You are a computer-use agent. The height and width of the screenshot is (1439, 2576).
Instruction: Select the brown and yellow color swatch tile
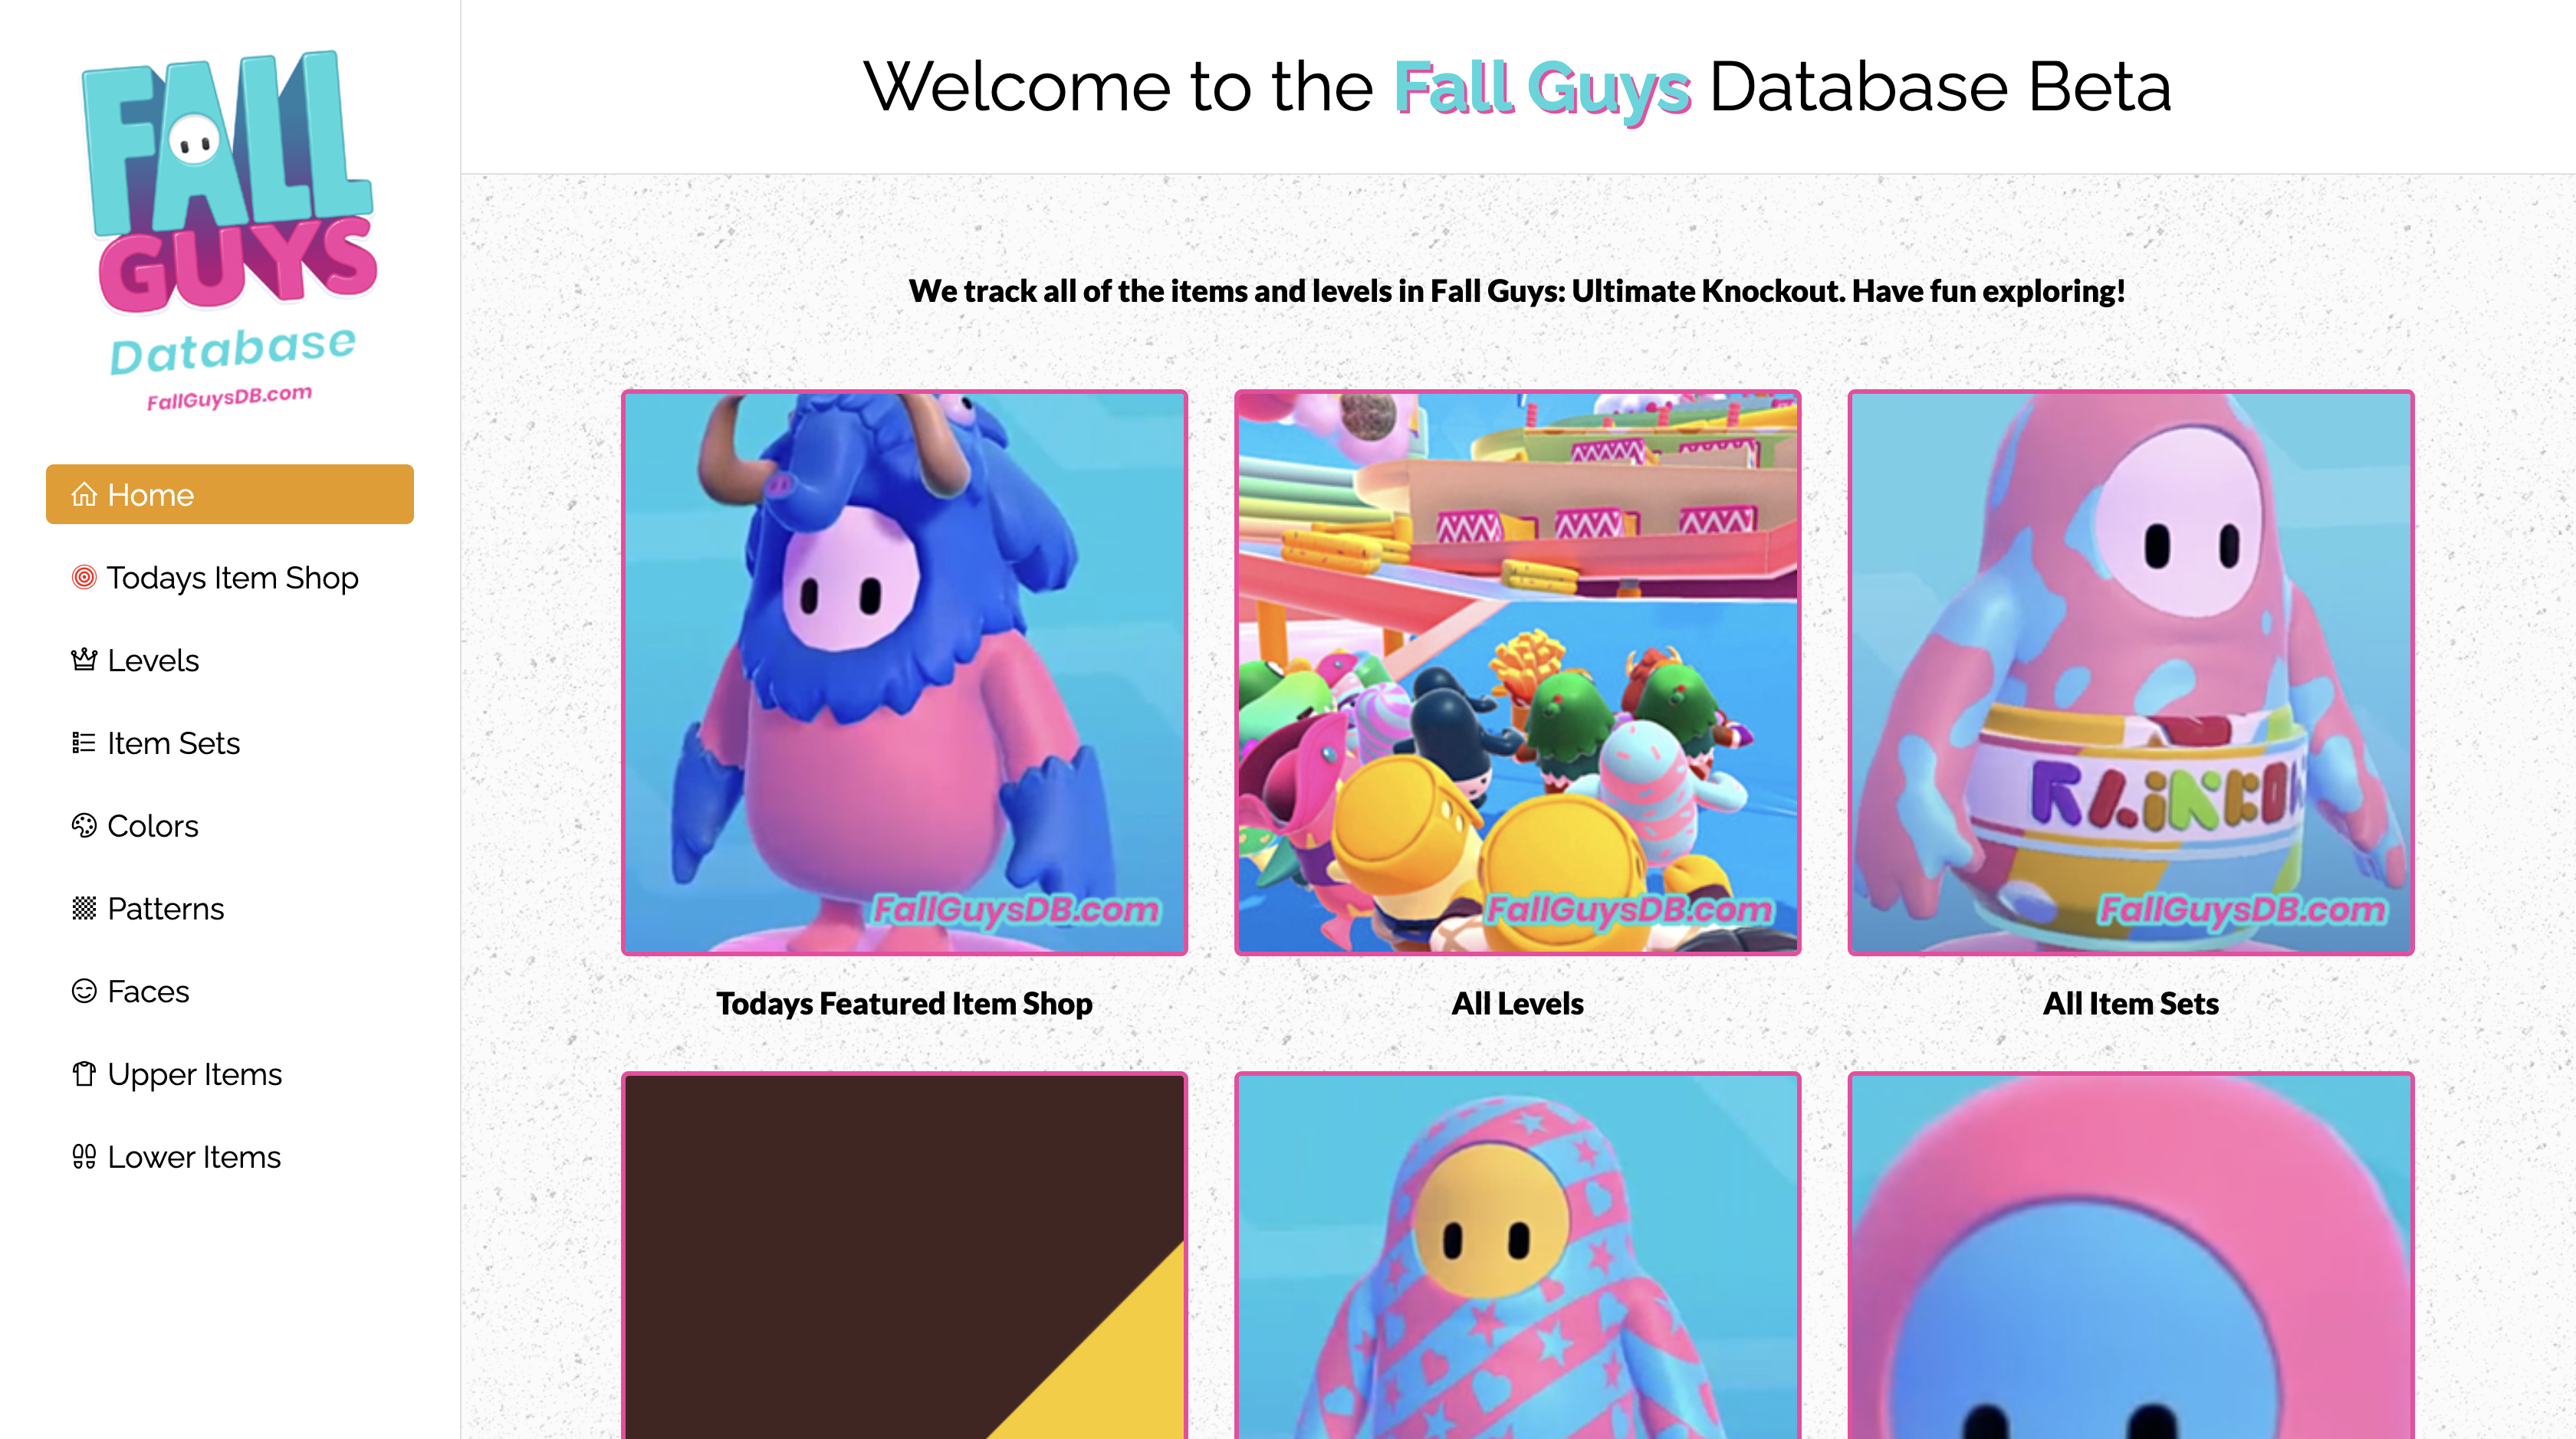904,1256
